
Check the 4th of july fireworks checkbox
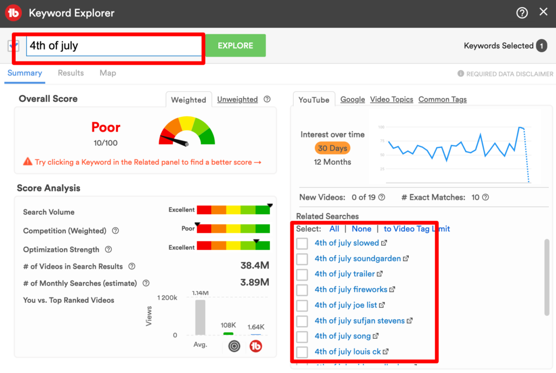302,290
